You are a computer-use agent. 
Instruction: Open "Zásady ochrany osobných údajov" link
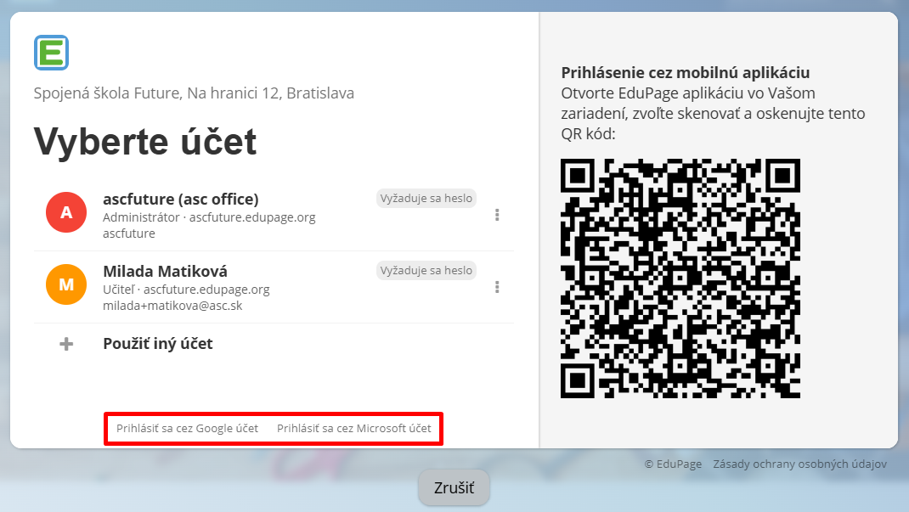(799, 464)
